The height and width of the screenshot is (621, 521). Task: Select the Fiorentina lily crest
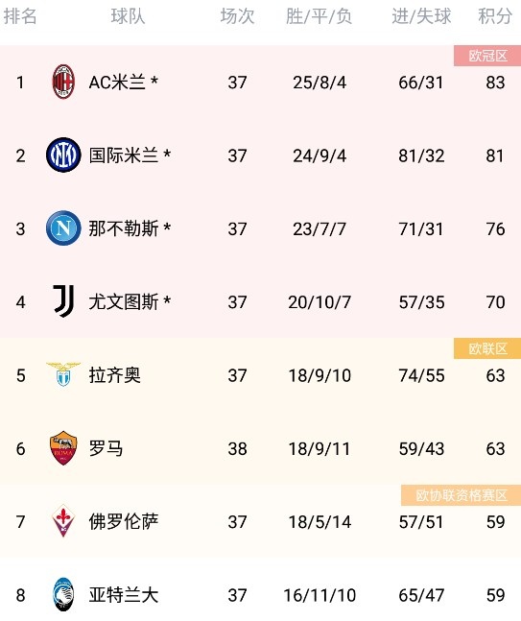[x=63, y=521]
